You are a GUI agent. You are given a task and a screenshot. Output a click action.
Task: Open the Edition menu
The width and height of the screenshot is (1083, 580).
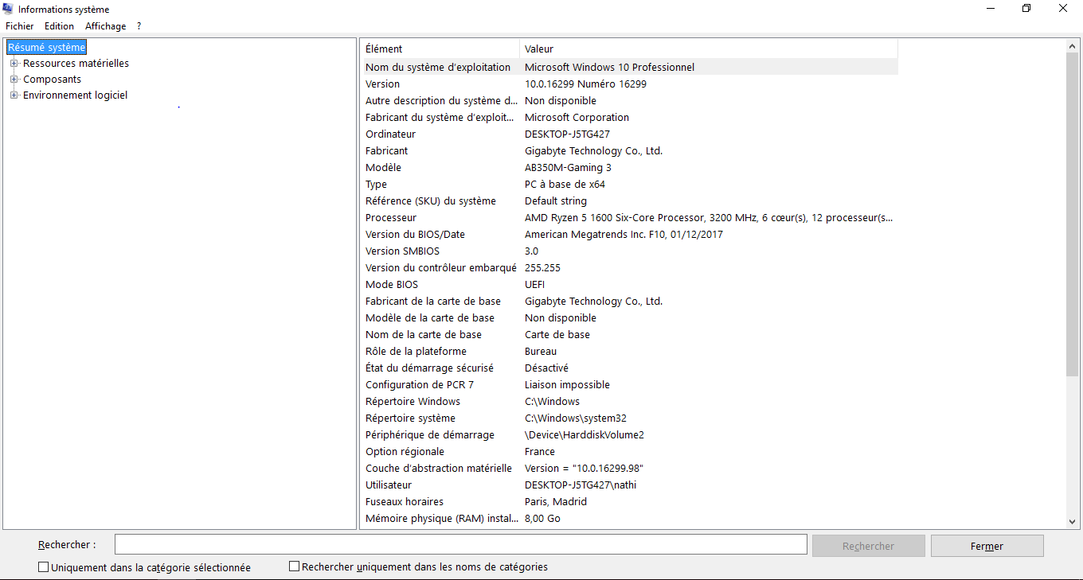click(59, 26)
